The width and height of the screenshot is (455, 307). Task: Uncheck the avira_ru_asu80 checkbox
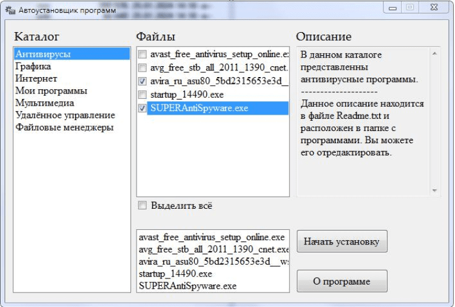click(x=142, y=81)
